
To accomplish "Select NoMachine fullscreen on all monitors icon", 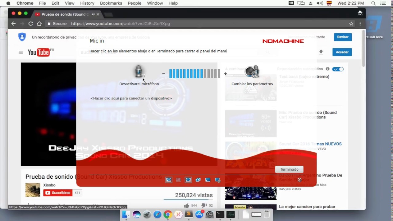I will tap(198, 180).
